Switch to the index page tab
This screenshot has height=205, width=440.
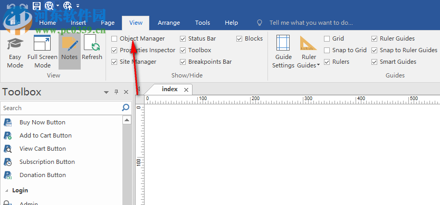[170, 89]
